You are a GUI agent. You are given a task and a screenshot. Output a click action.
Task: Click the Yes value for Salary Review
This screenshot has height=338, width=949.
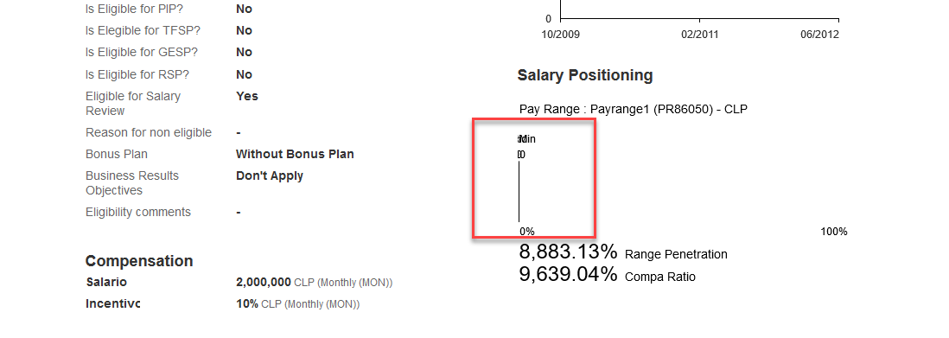[x=247, y=96]
